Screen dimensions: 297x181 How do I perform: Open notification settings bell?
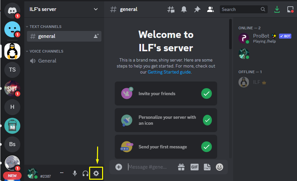[184, 9]
